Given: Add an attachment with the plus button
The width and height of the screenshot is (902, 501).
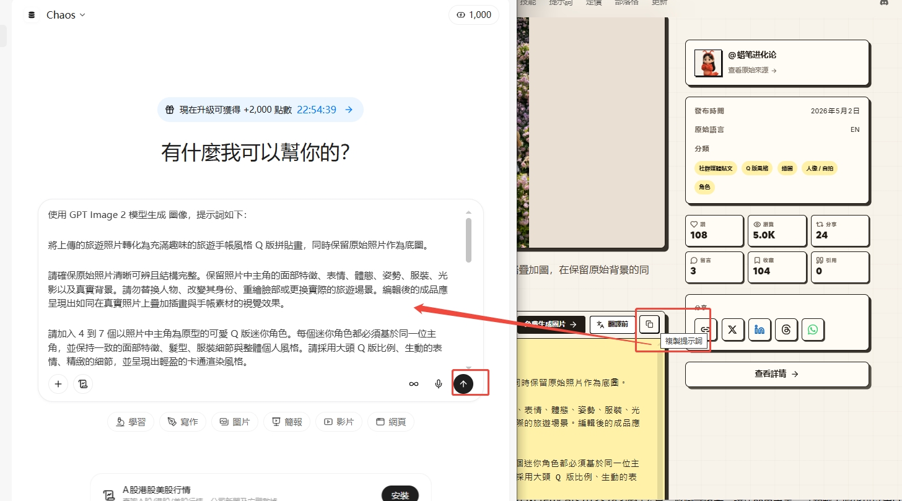Looking at the screenshot, I should [x=58, y=384].
